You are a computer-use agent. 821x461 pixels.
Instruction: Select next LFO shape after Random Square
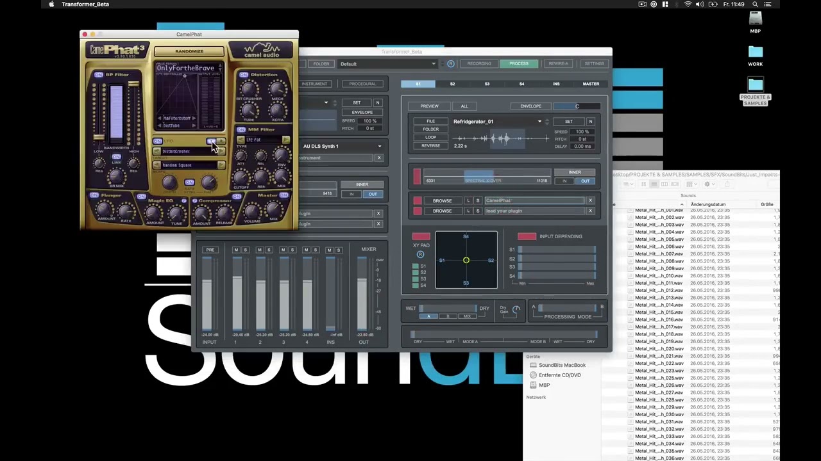(221, 165)
